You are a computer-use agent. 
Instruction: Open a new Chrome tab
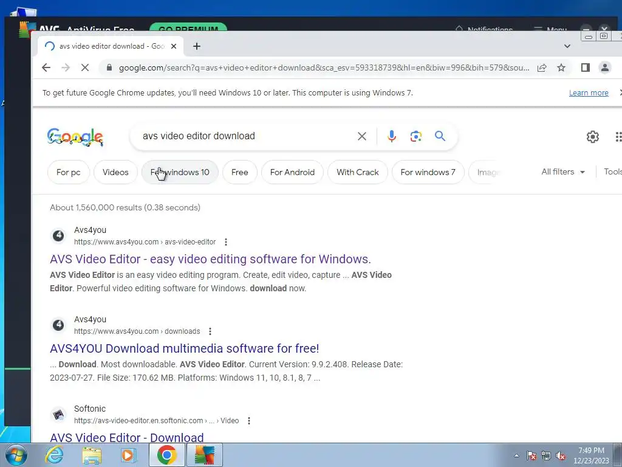click(197, 46)
